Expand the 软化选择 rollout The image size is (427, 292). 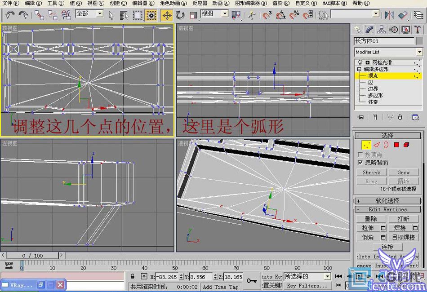pyautogui.click(x=387, y=201)
